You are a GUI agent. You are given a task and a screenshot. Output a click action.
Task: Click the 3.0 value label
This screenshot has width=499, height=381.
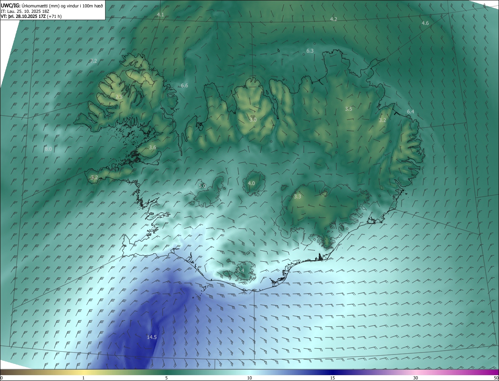[x=253, y=120]
